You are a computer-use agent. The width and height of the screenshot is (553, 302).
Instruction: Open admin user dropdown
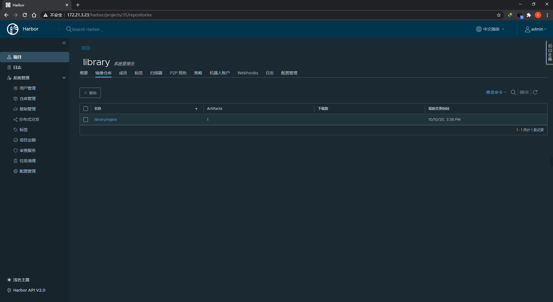pos(536,29)
